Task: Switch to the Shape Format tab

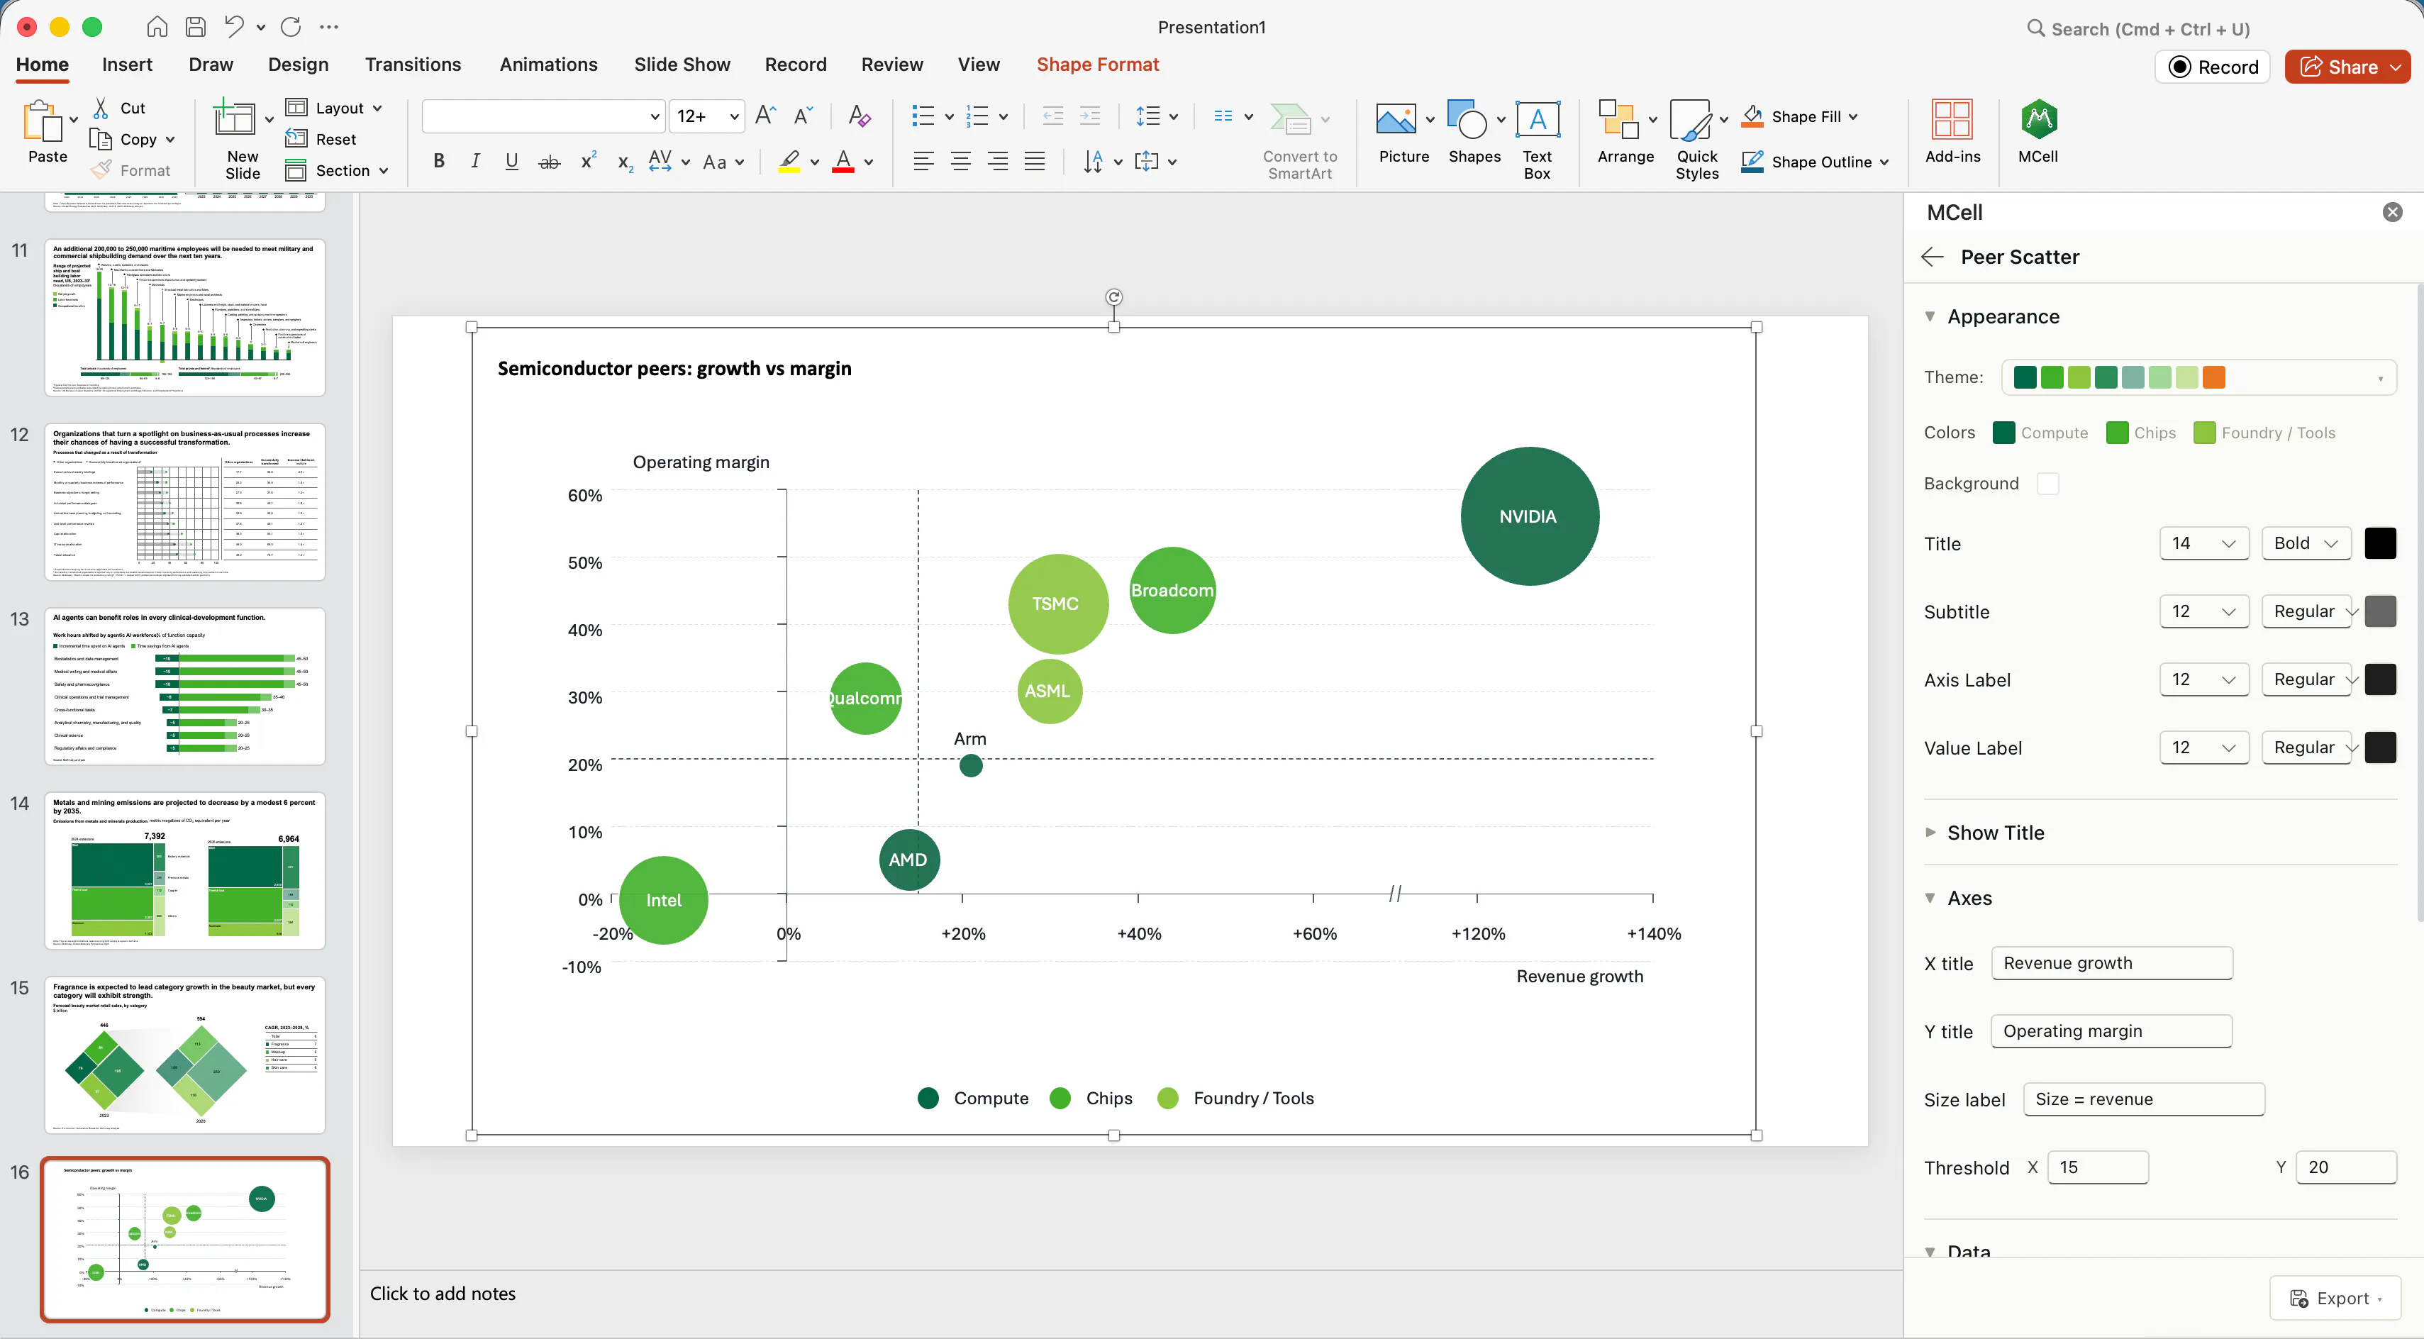Action: tap(1097, 65)
